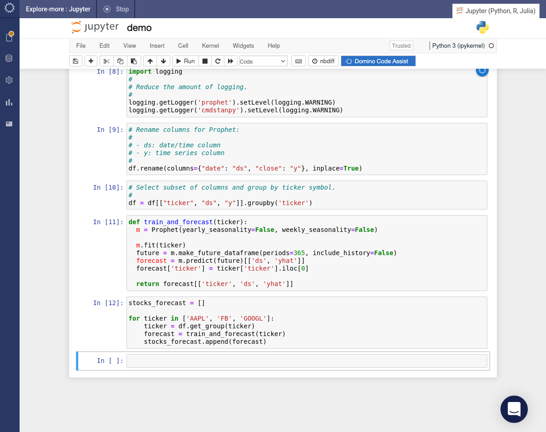
Task: Move selected cell up
Action: point(150,61)
